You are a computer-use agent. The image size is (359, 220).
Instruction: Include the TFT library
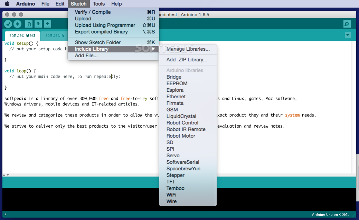(188, 182)
